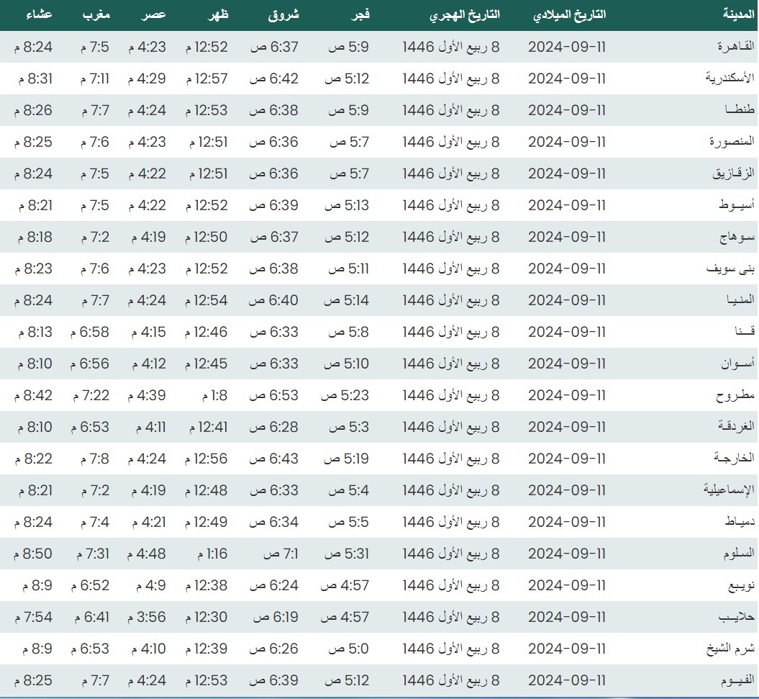Select the 4:39 م Asr time for مطروح
The width and height of the screenshot is (759, 699).
(147, 395)
